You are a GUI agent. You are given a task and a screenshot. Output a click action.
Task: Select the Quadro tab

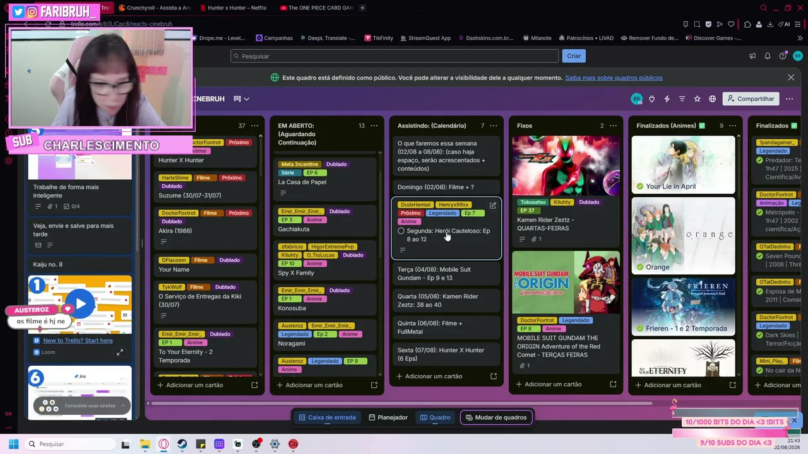point(436,417)
